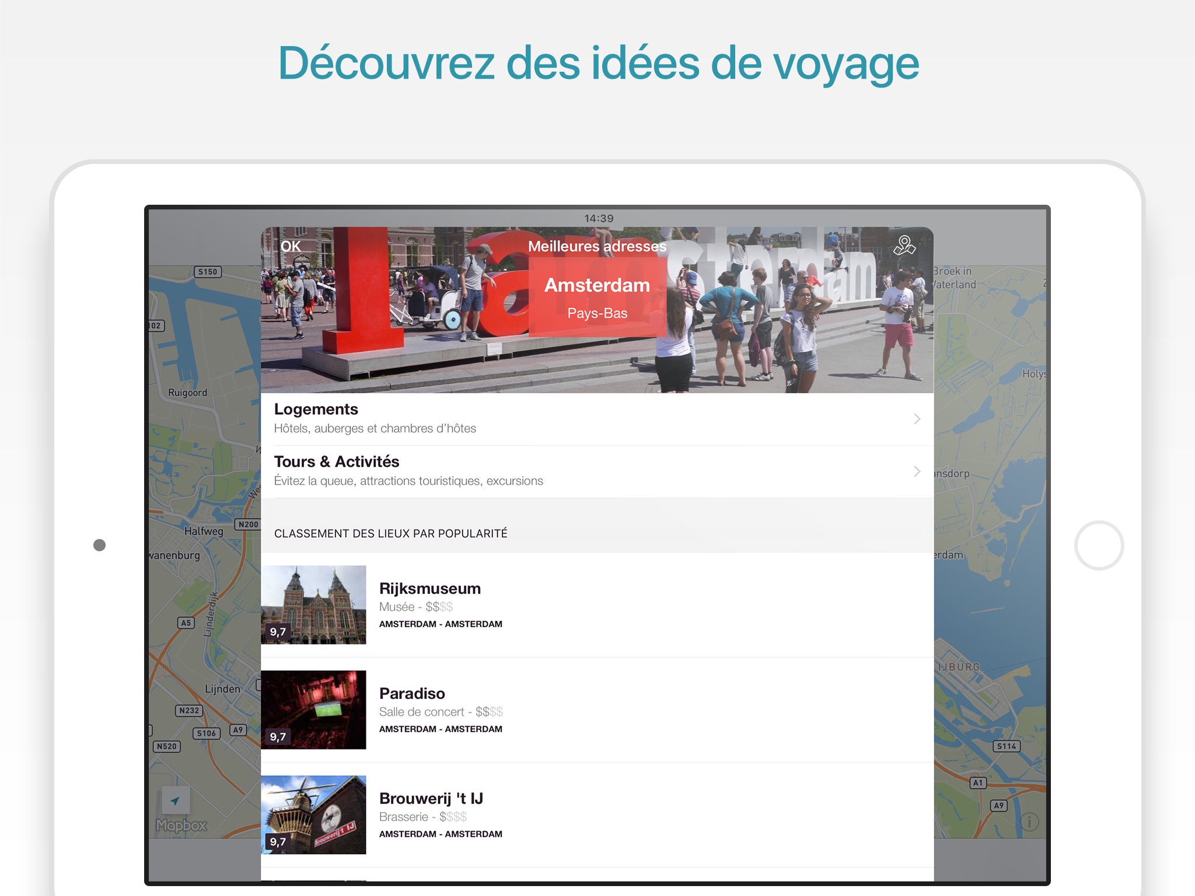Tap the 9,7 rating badge on Rijksmuseum
This screenshot has height=896, width=1195.
pos(278,632)
